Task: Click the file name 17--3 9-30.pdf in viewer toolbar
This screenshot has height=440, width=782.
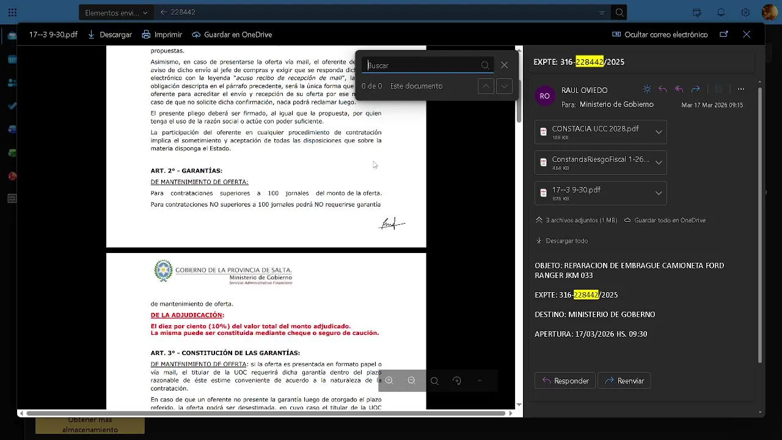Action: point(53,35)
